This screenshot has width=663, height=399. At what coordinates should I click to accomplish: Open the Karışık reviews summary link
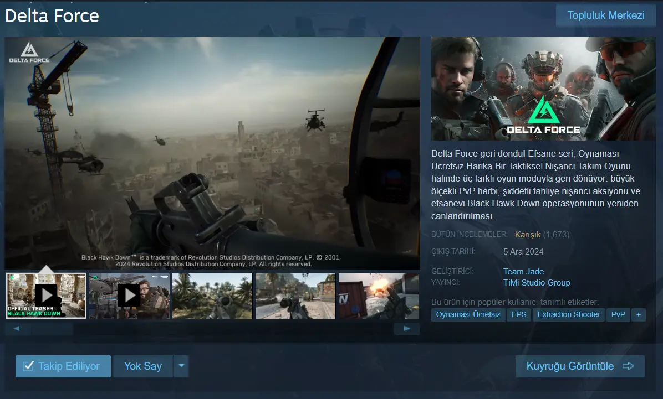pos(528,234)
